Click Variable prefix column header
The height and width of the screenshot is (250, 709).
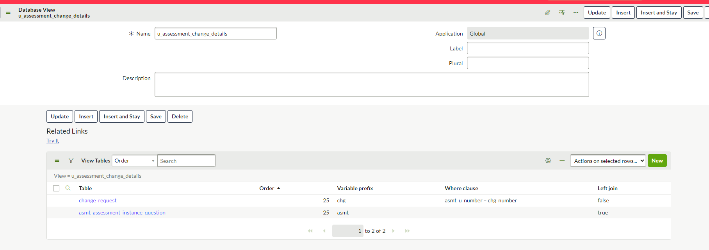[x=355, y=188]
